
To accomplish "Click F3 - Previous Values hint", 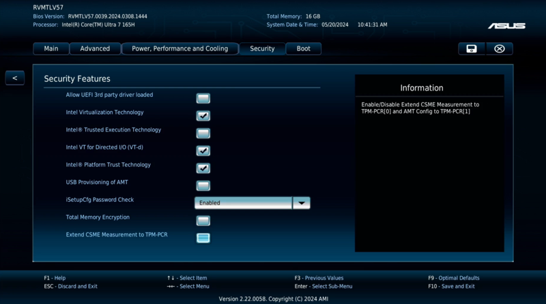I will 319,278.
